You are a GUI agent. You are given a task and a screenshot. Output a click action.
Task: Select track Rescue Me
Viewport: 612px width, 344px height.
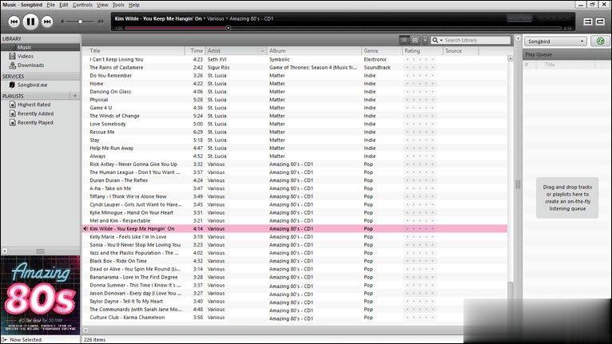(x=102, y=132)
